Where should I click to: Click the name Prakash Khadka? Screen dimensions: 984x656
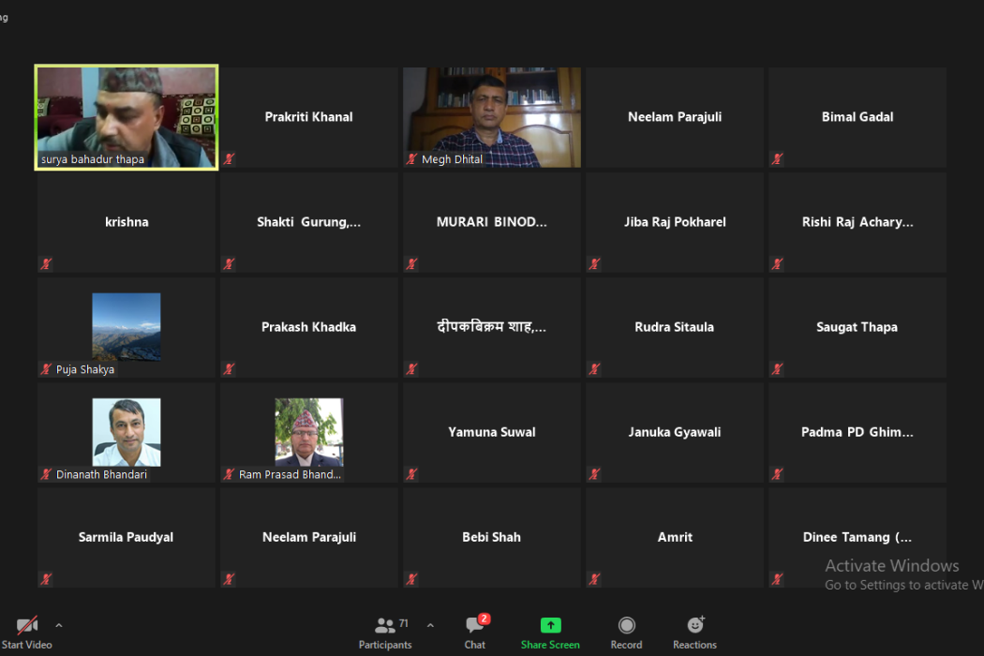point(308,327)
